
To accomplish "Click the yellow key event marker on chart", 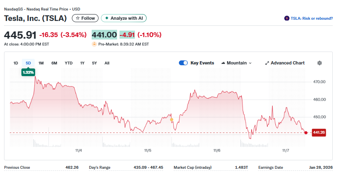I will [x=172, y=120].
